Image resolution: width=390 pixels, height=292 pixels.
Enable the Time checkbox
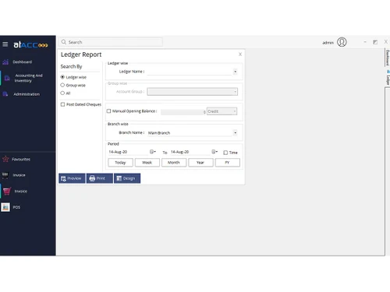225,153
